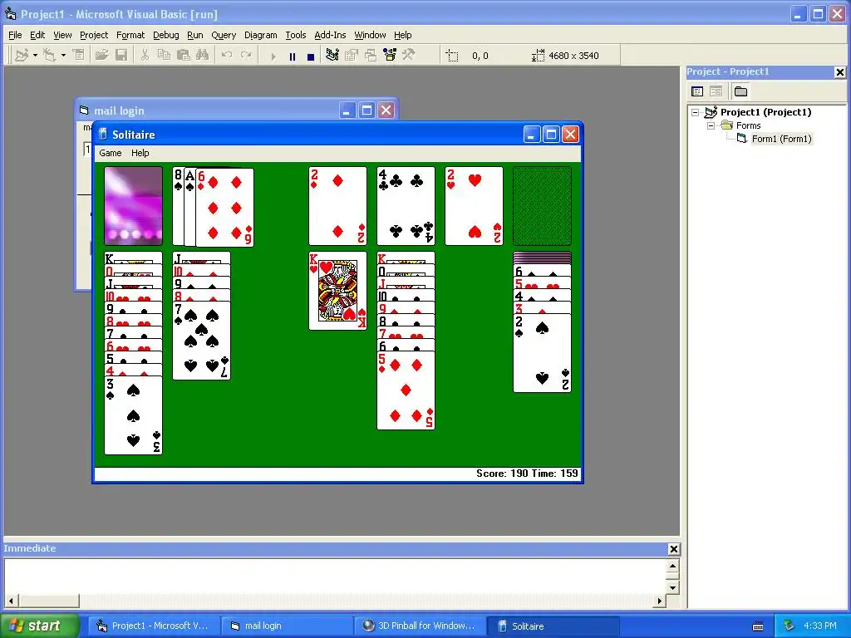
Task: Click the 3 of spades card
Action: pos(133,415)
